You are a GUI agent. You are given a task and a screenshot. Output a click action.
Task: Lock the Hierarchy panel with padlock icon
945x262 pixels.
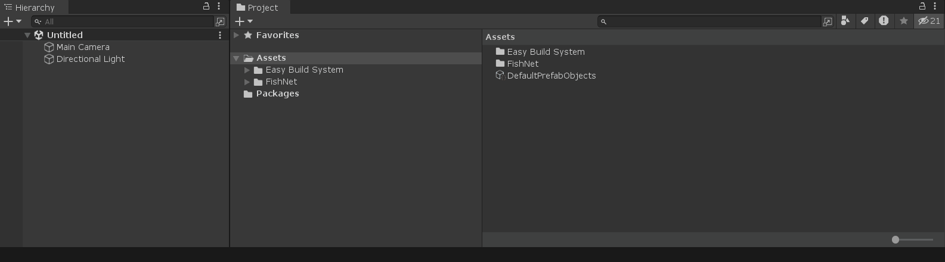(206, 7)
